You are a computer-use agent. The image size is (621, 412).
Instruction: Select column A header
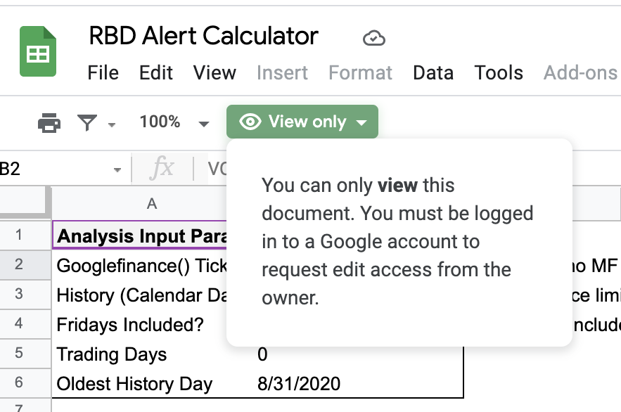[151, 204]
